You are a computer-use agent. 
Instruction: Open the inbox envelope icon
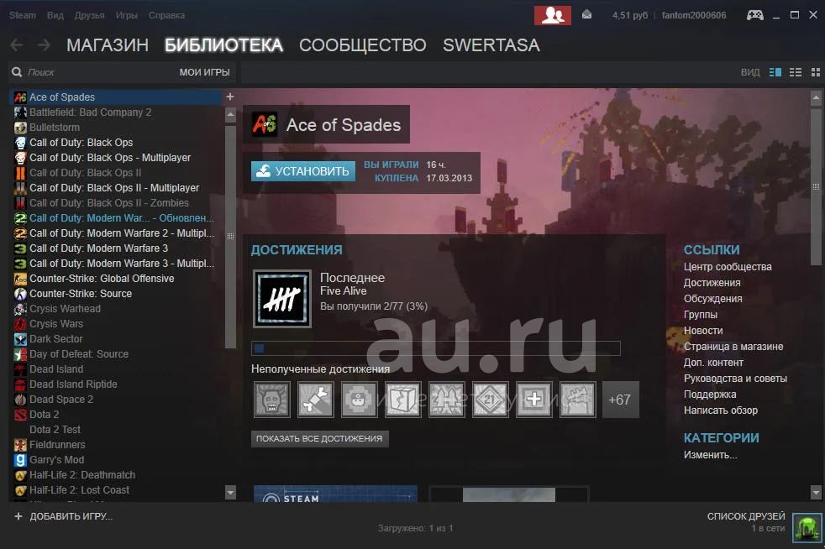coord(586,15)
